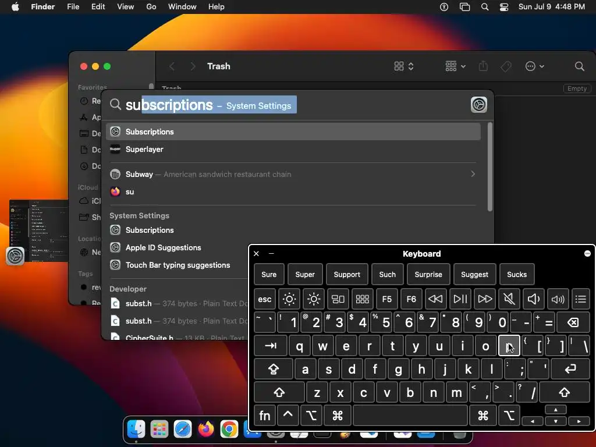Viewport: 596px width, 447px height.
Task: Open Launchpad from the keyboard's grid key
Action: tap(362, 299)
